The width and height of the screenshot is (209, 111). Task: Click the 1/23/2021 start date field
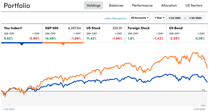175,18
